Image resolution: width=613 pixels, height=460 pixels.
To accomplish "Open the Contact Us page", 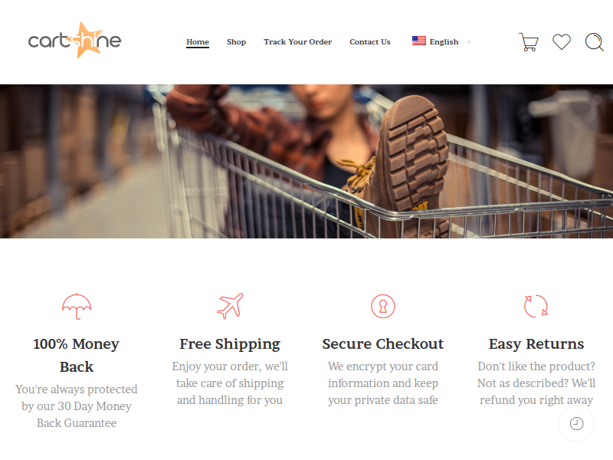I will [x=370, y=42].
